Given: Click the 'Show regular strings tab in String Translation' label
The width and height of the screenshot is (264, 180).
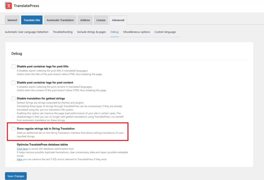Looking at the screenshot, I should pos(46,129).
